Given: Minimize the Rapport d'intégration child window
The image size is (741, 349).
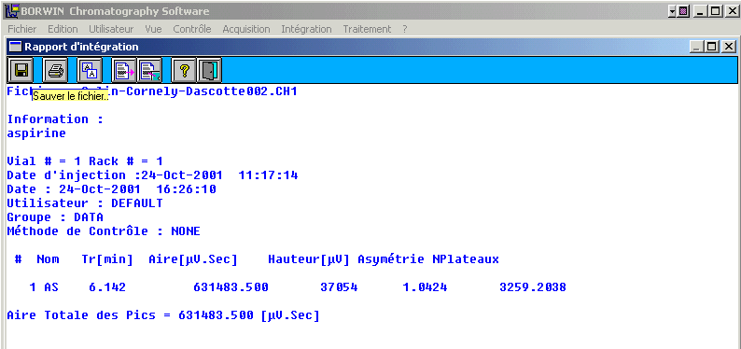Looking at the screenshot, I should click(696, 47).
